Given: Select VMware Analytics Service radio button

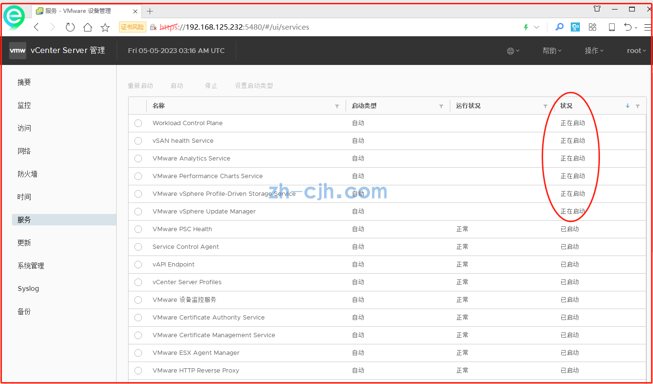Looking at the screenshot, I should (x=138, y=159).
